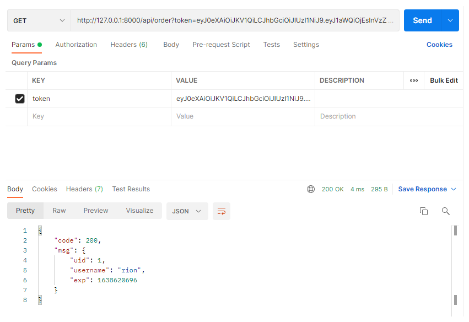469x322 pixels.
Task: Copy response body with copy icon
Action: click(x=424, y=211)
